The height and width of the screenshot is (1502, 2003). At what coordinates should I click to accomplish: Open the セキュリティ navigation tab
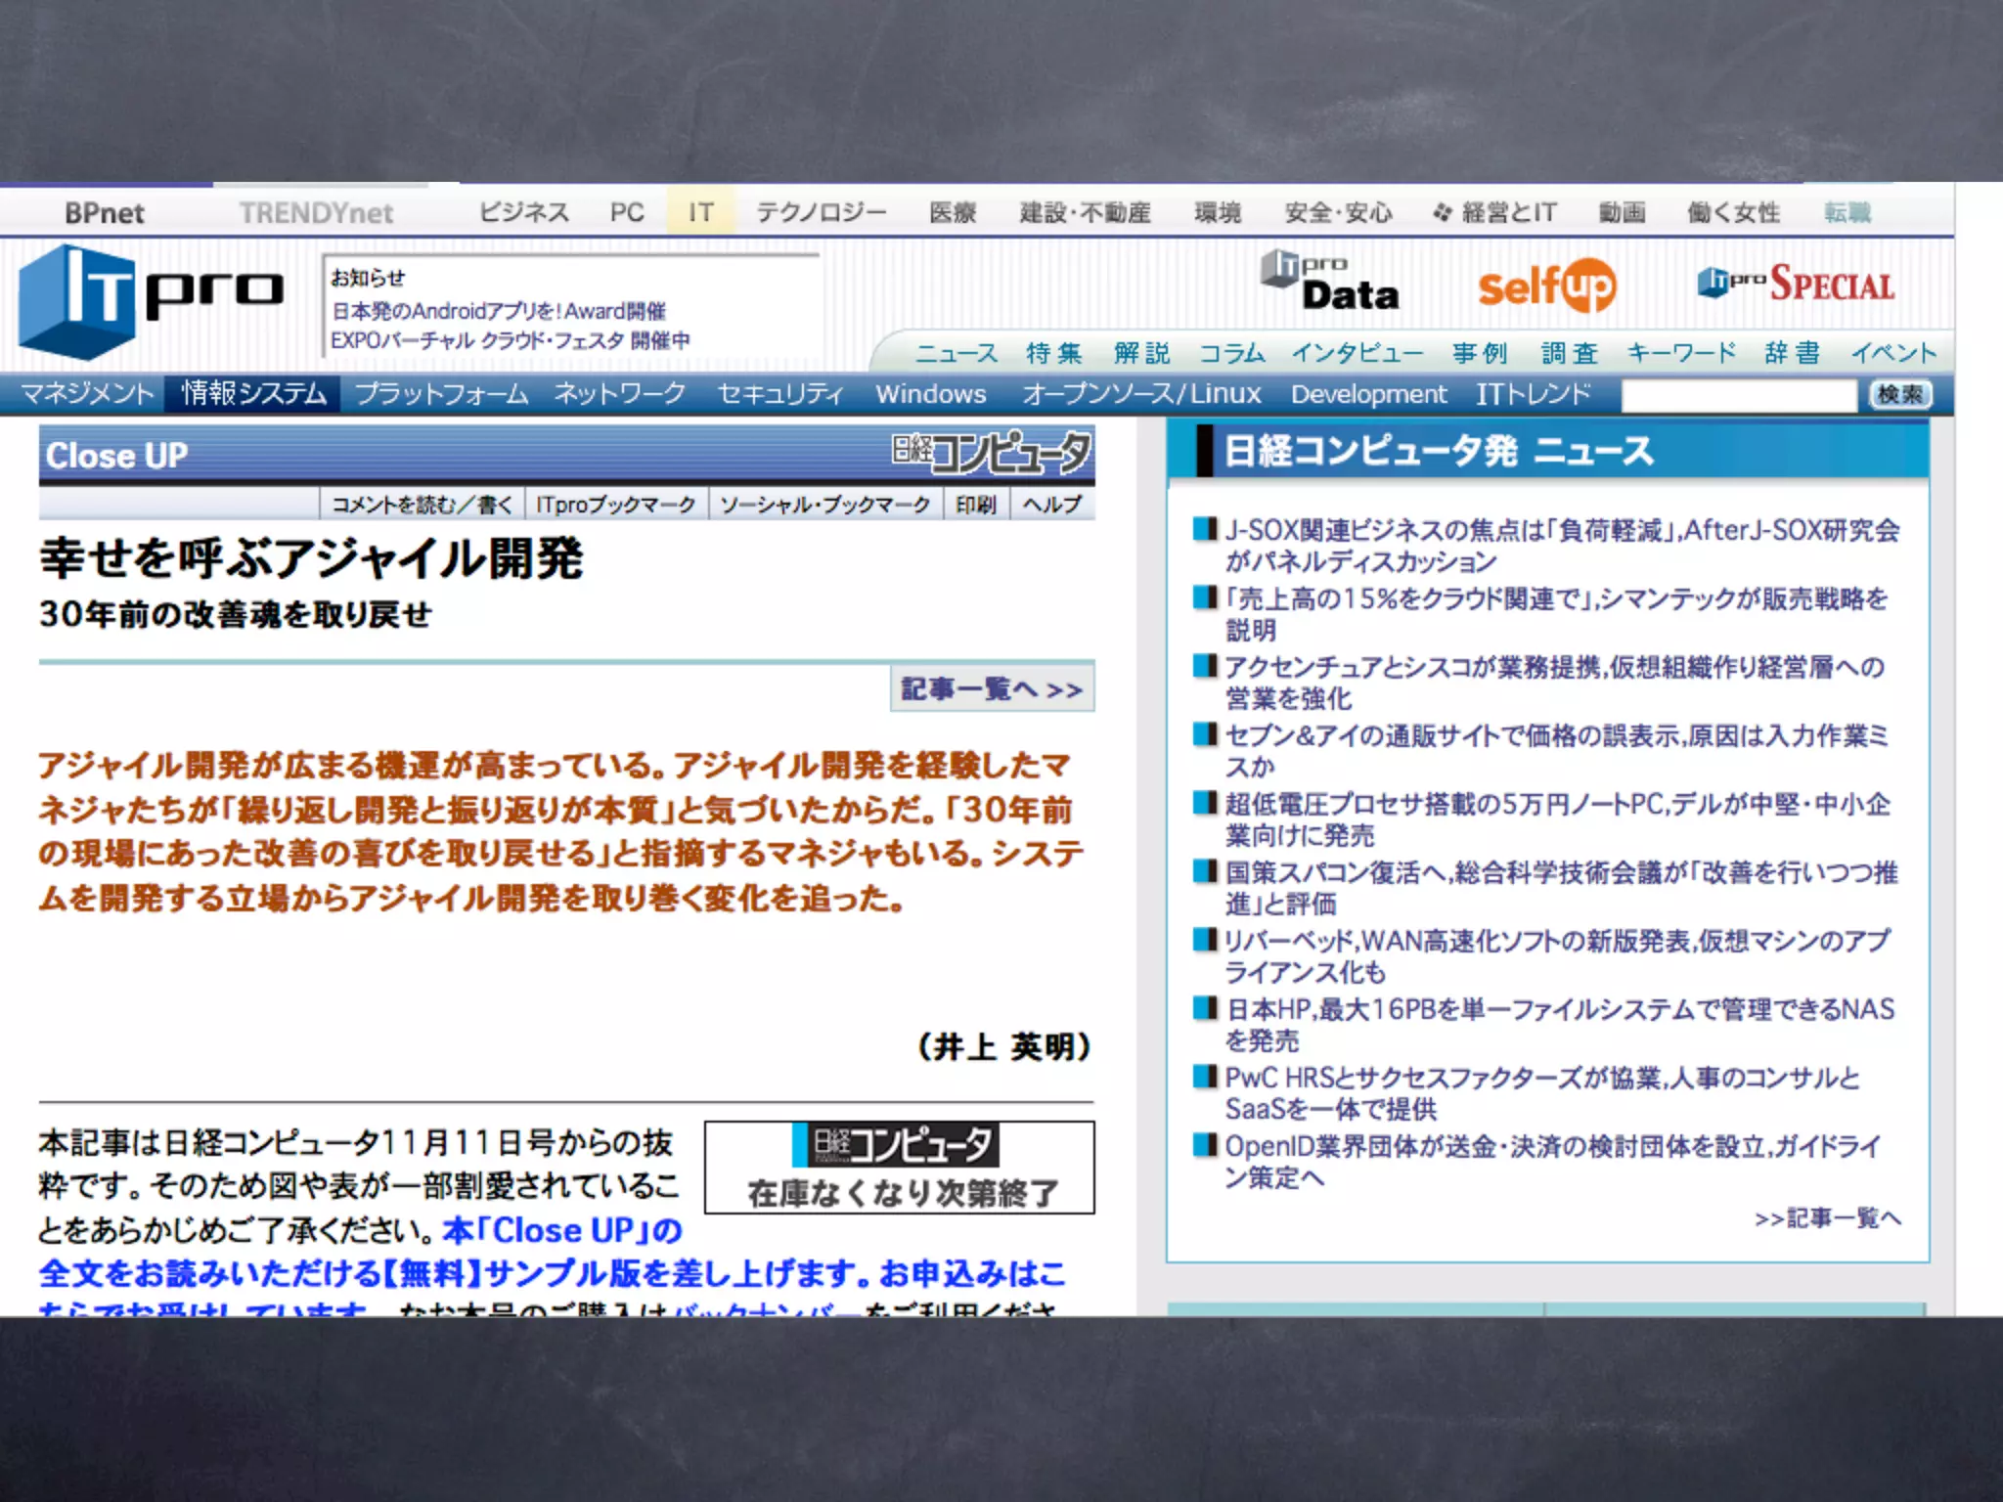click(779, 394)
